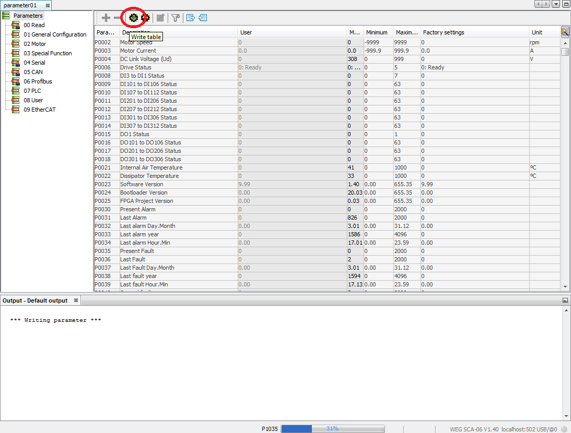Select the filter funnel icon in the toolbar
This screenshot has width=571, height=433.
click(x=176, y=17)
